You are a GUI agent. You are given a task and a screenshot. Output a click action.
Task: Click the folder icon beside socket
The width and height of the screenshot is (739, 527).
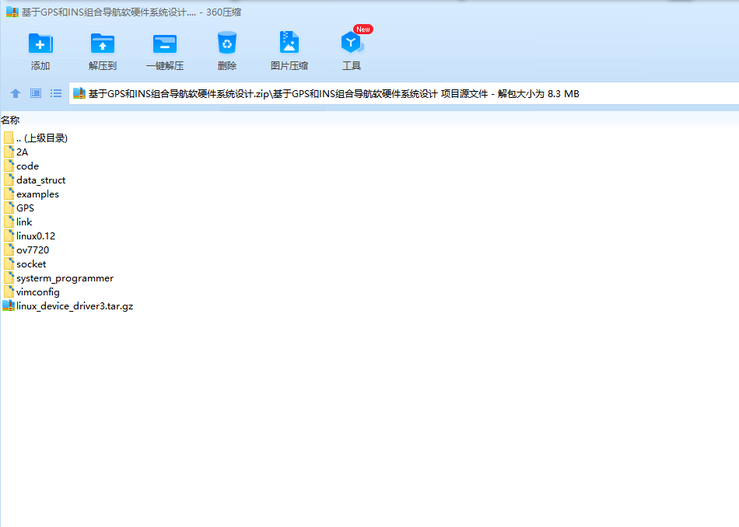coord(9,263)
